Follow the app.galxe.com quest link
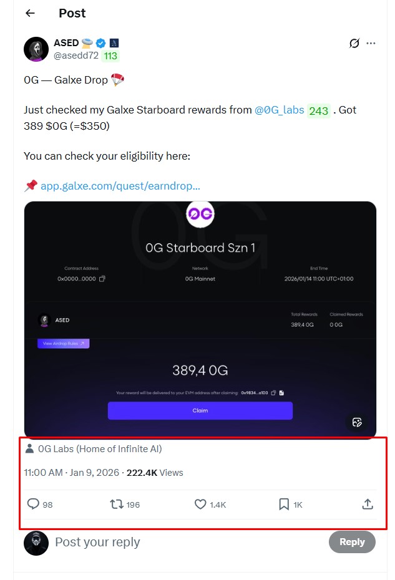 pos(120,186)
